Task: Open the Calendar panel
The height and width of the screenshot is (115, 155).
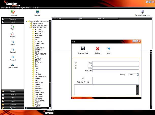Action: (x=13, y=94)
